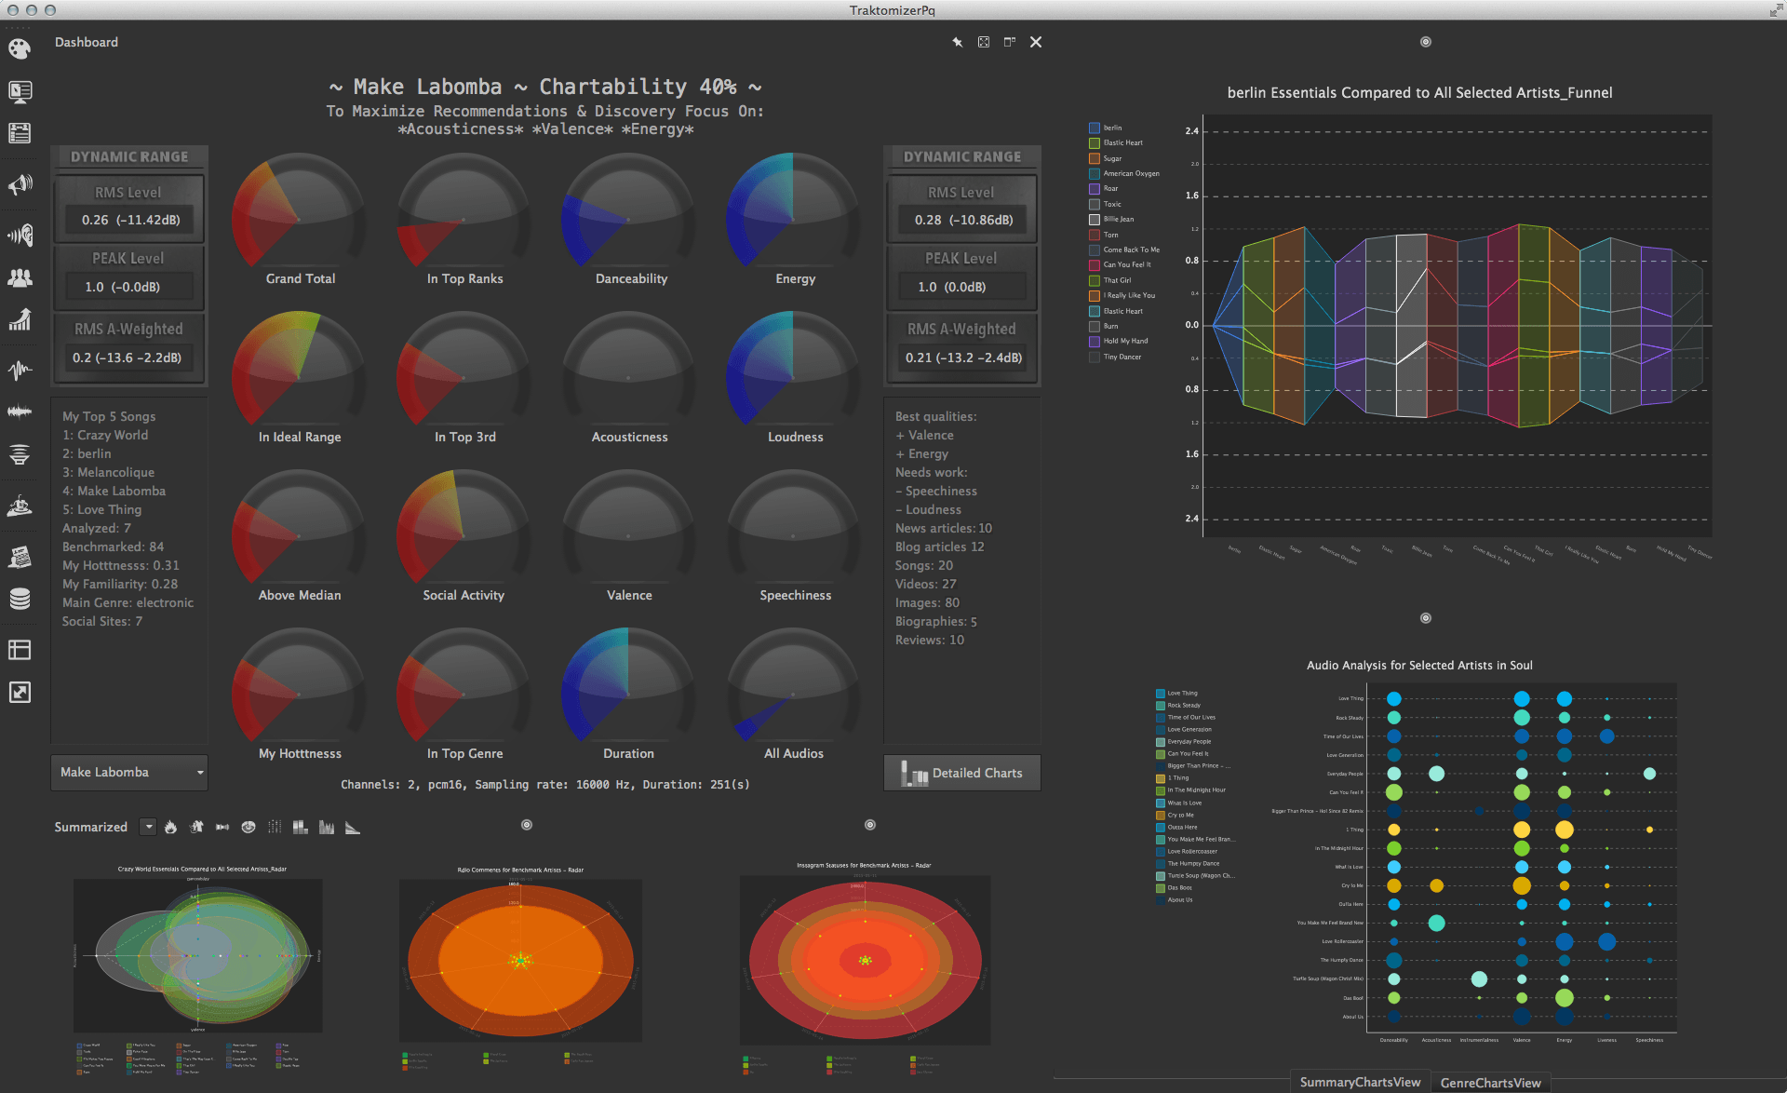Toggle the Love Thing legend checkbox
Viewport: 1787px width, 1093px height.
1161,694
